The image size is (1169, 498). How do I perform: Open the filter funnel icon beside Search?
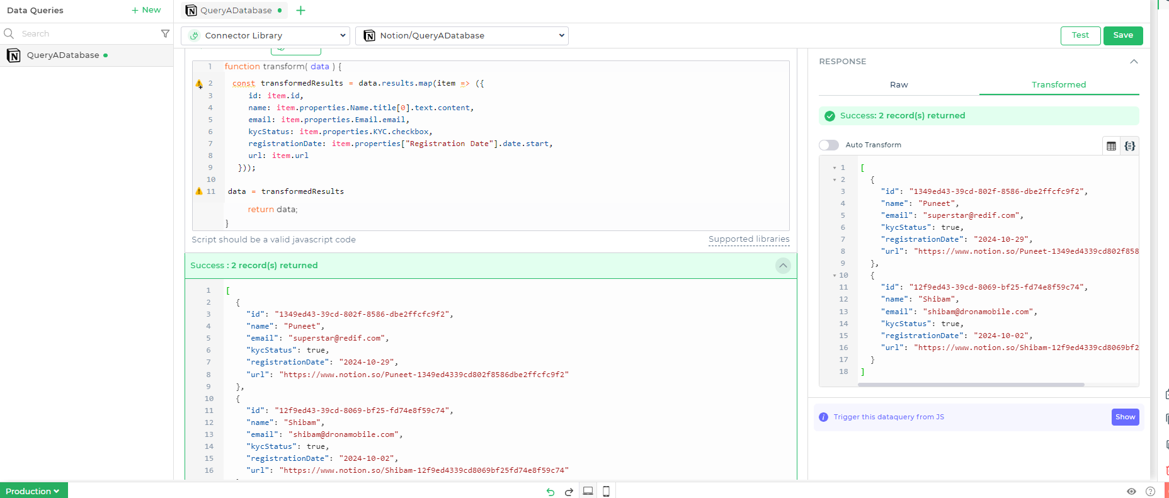click(x=165, y=33)
